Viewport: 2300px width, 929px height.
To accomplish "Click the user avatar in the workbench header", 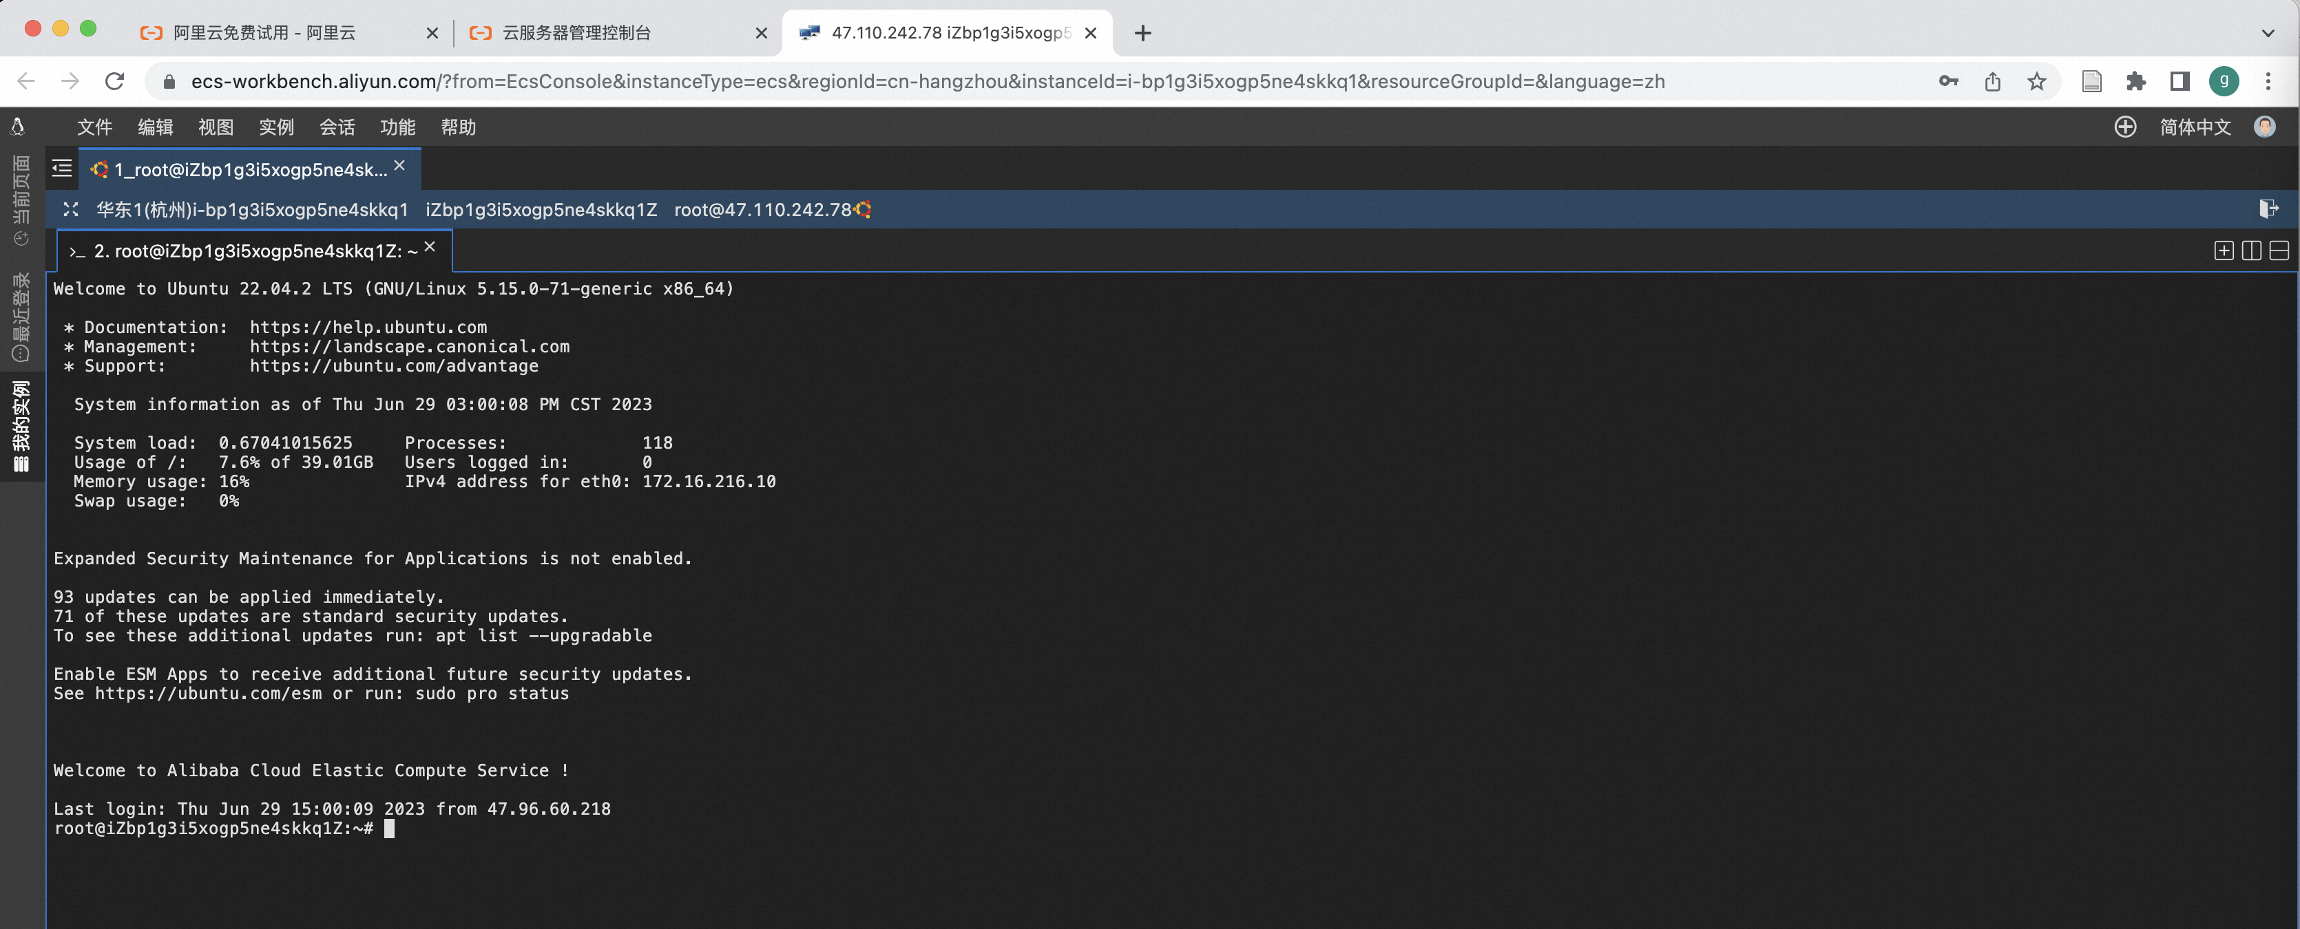I will (2264, 127).
